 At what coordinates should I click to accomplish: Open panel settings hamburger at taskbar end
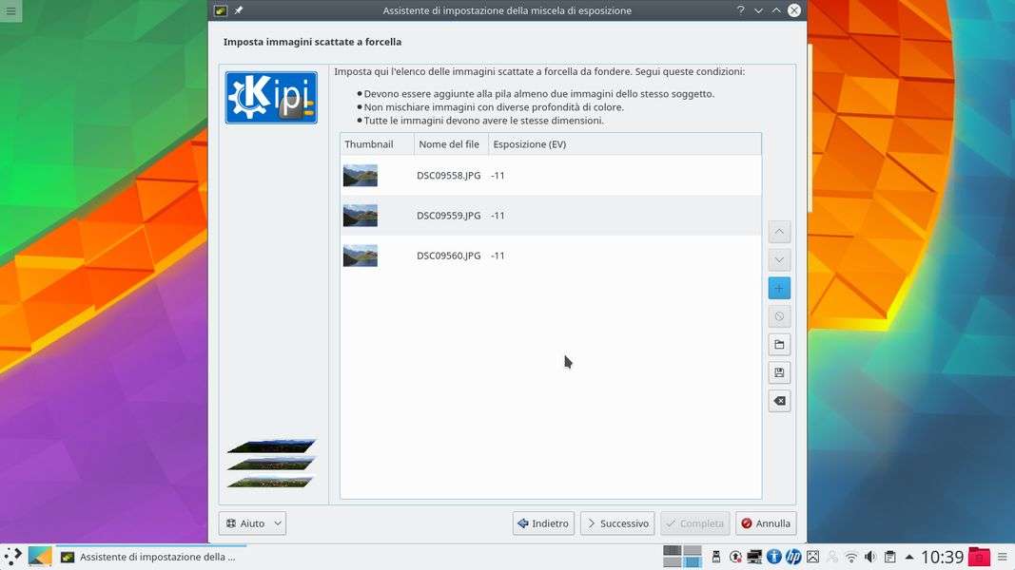coord(1003,557)
